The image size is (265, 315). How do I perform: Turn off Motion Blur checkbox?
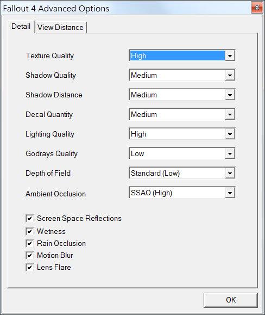[29, 256]
